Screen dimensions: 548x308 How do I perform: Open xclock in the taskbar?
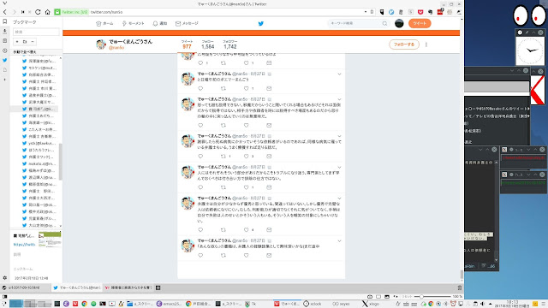click(312, 304)
